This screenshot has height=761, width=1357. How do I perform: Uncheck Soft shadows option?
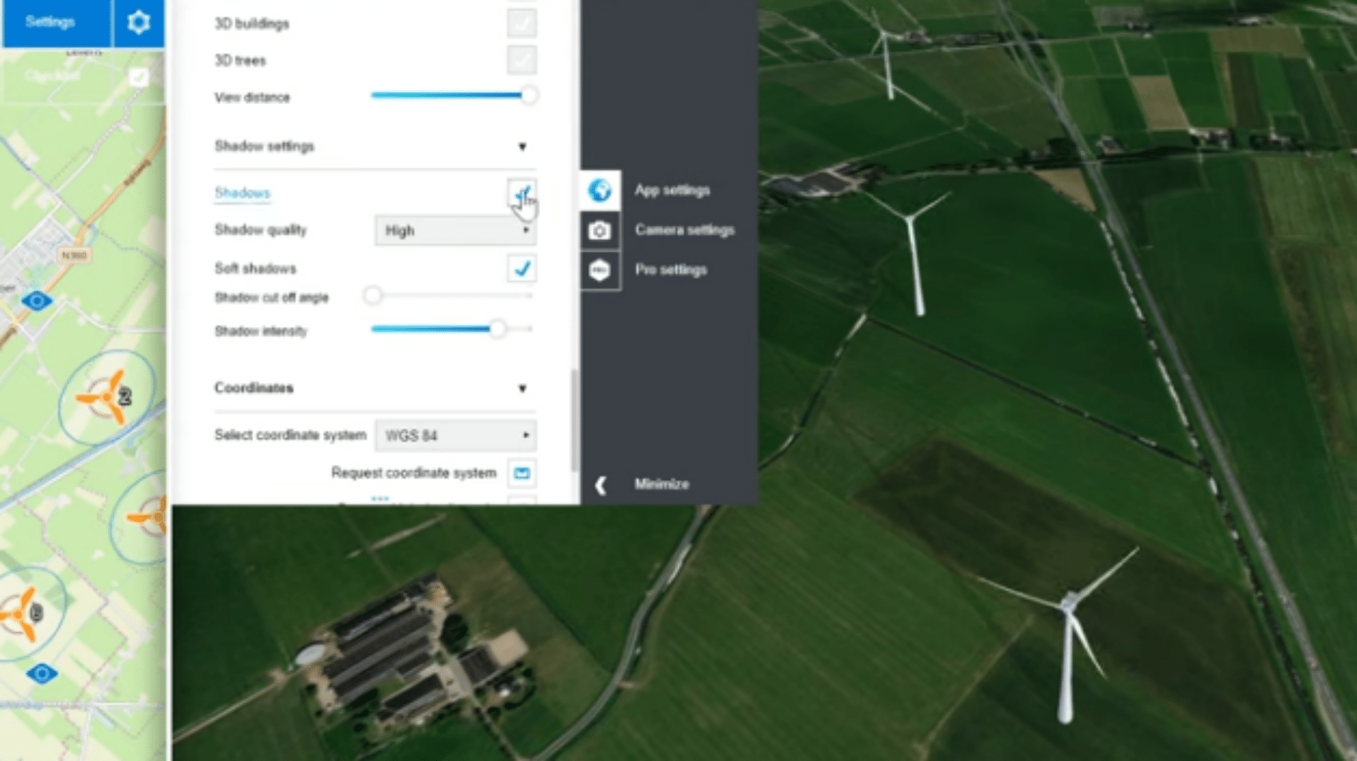coord(522,268)
